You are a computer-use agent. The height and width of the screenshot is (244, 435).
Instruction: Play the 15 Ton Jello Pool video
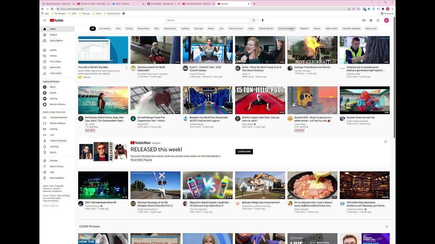(x=260, y=100)
